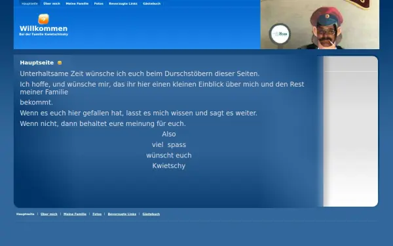Open the Gästebuch link in the footer

(151, 214)
